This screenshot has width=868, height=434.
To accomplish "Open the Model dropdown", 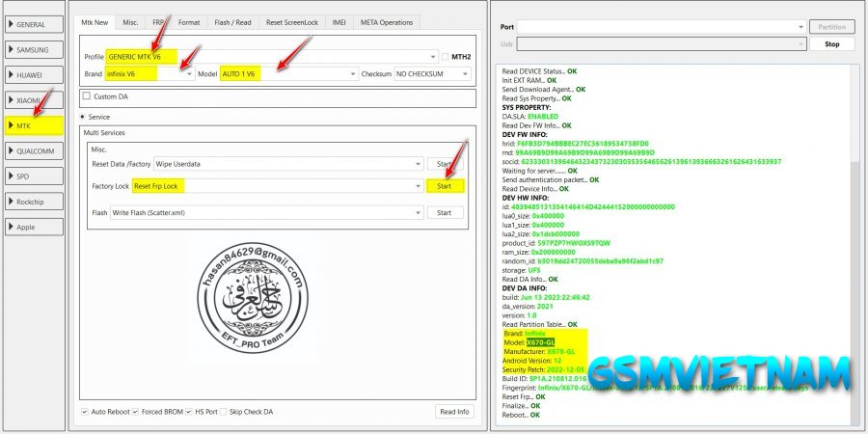I will [289, 73].
